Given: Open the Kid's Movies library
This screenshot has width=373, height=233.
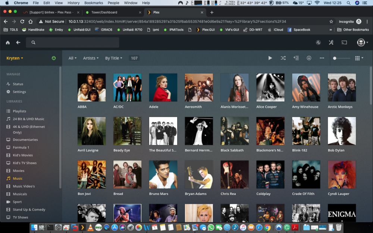Looking at the screenshot, I should (x=23, y=155).
